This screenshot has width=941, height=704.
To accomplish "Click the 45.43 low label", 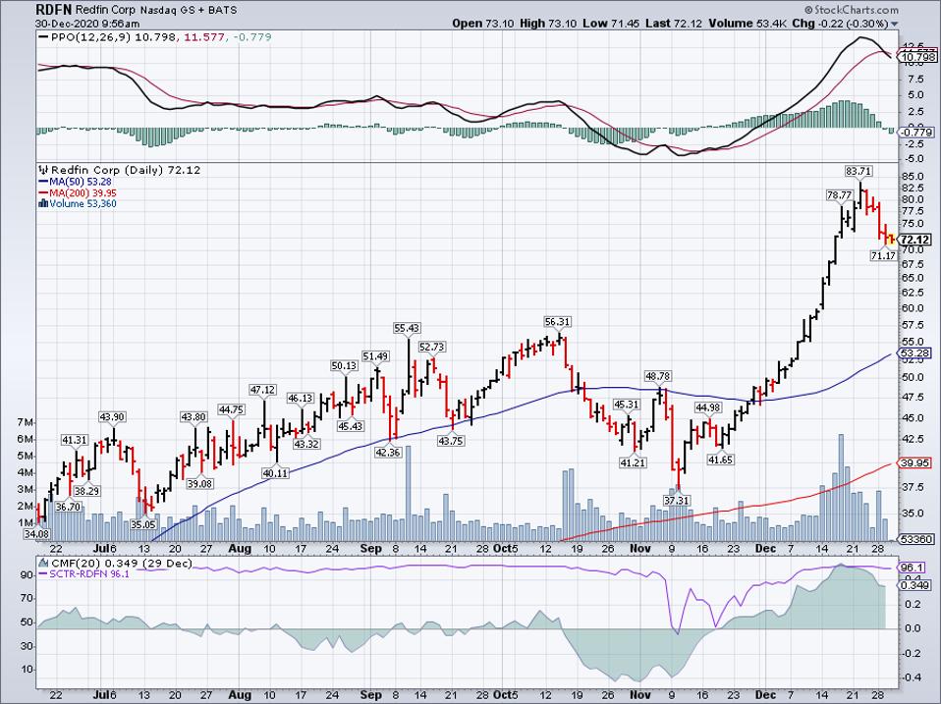I will [x=351, y=426].
